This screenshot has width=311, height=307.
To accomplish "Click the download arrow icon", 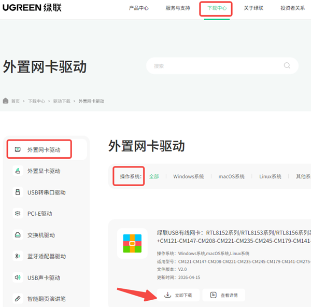I will 167,295.
